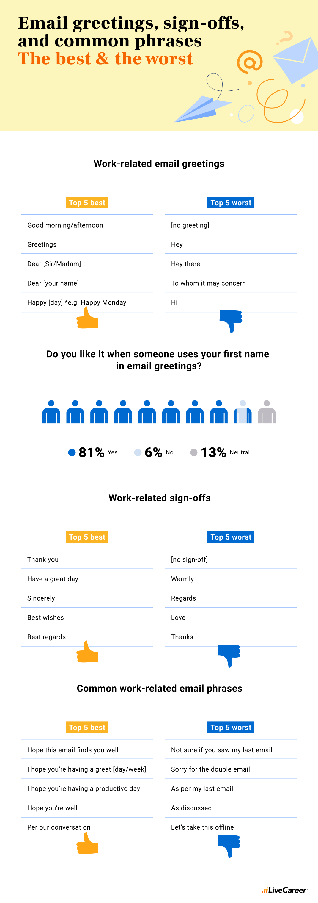Click the blue thumbs-down under greetings table
This screenshot has height=903, width=318.
[231, 320]
